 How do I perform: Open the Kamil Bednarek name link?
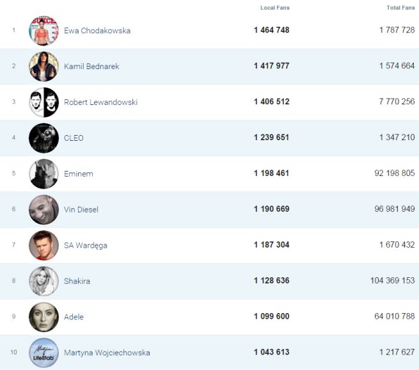coord(91,67)
